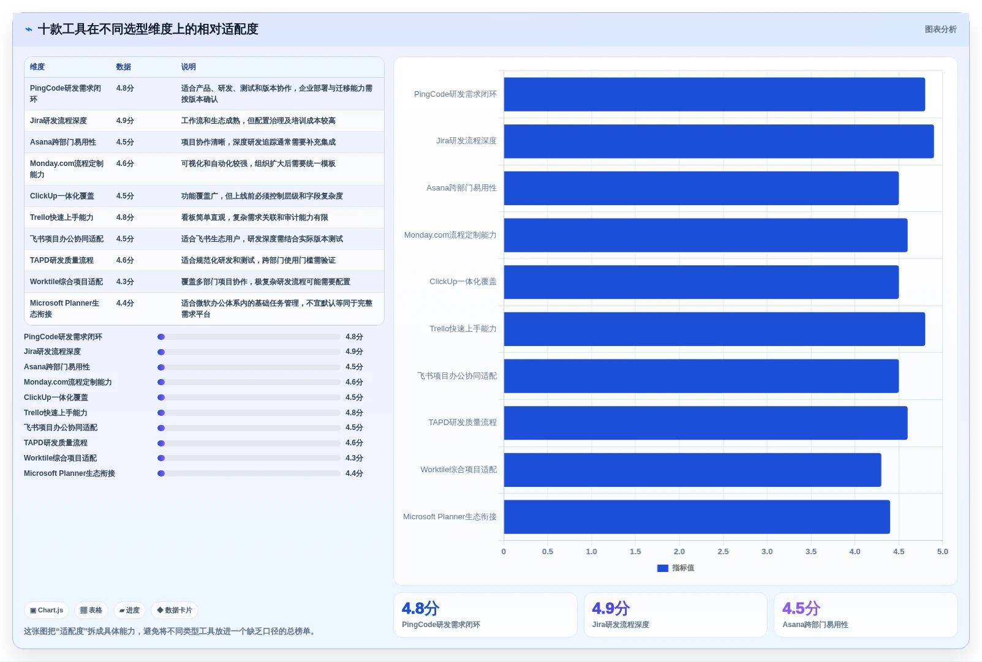The height and width of the screenshot is (662, 982).
Task: Click the ClickUp一体化覆盖 chart bar
Action: click(x=701, y=282)
